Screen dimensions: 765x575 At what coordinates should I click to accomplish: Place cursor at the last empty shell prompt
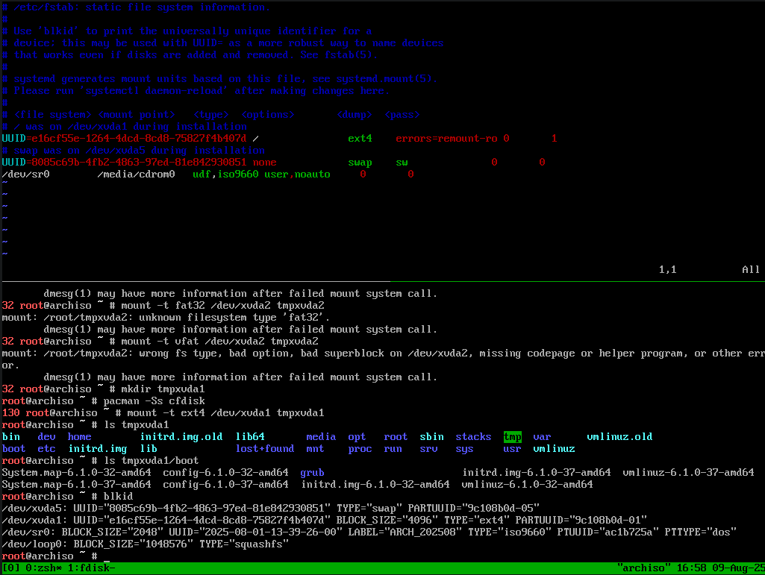pos(107,556)
